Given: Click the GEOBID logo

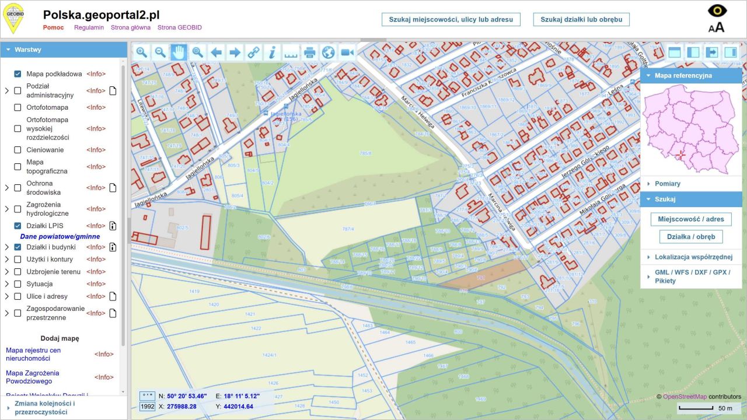Looking at the screenshot, I should click(x=13, y=18).
